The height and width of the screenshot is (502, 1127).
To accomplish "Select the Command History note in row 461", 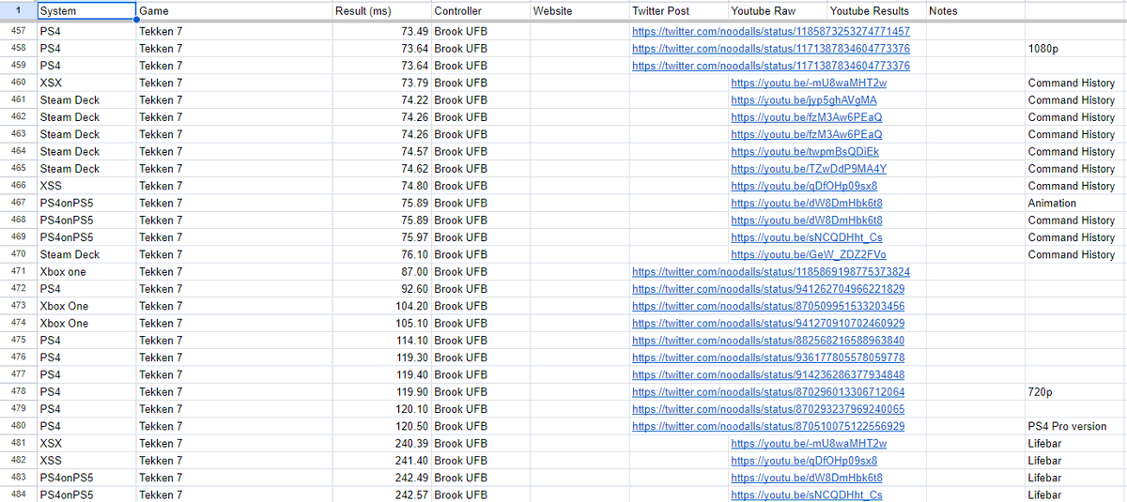I will click(1075, 99).
